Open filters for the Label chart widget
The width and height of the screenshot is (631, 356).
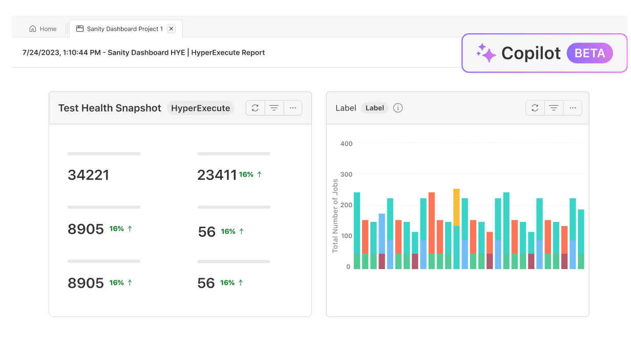(x=554, y=108)
